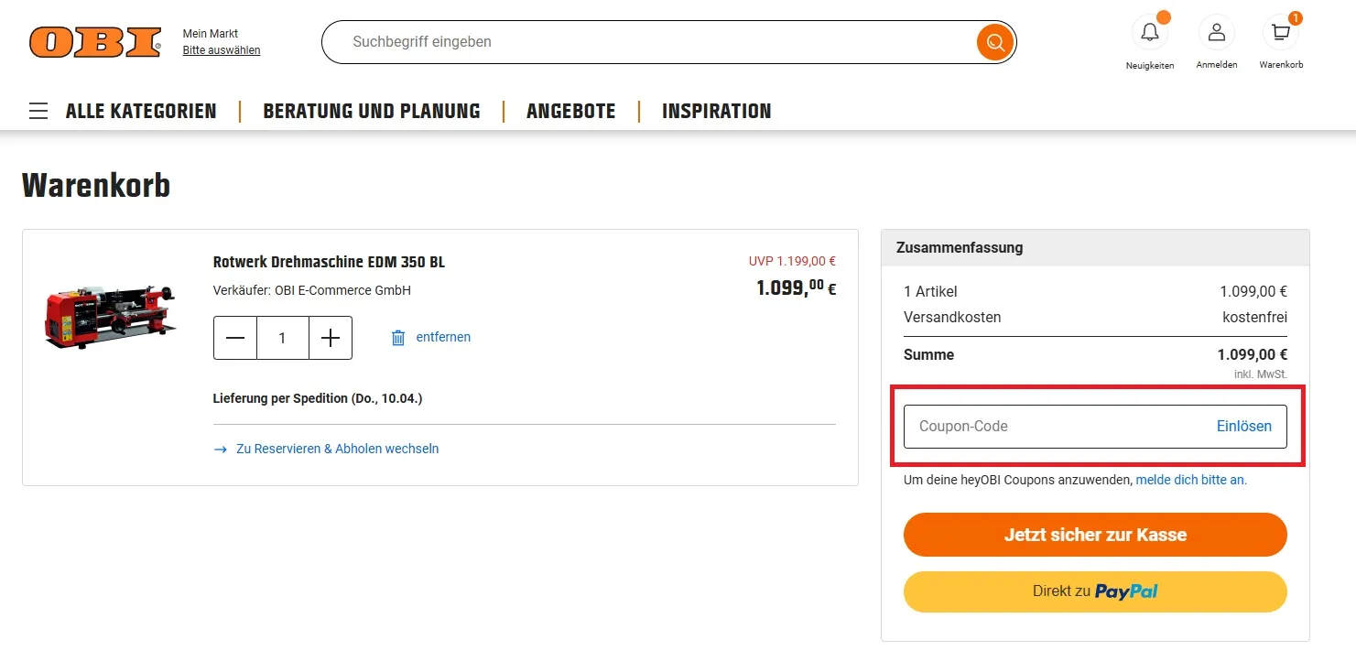Proceed with 'Jetzt sicher zur Kasse'
Image resolution: width=1356 pixels, height=672 pixels.
1095,535
